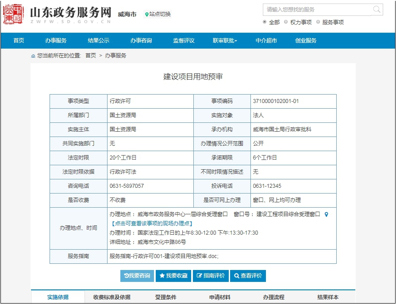This screenshot has width=396, height=304.
Task: Switch to the 受理条件 tab
Action: pos(165,297)
